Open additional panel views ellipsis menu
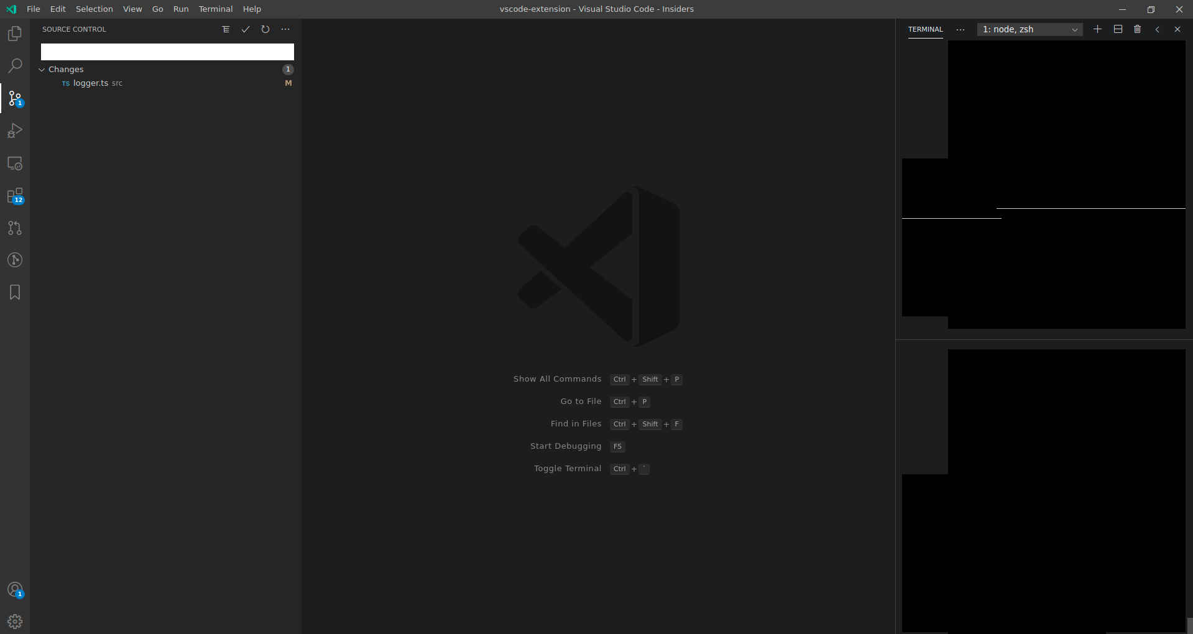Screen dimensions: 1193x634 point(960,29)
